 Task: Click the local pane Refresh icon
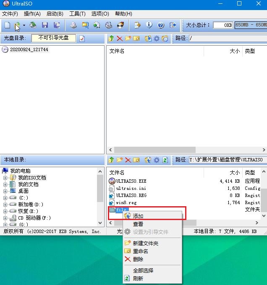coord(165,160)
